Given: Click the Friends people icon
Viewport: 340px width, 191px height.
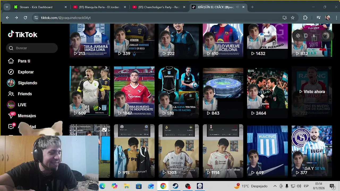Looking at the screenshot, I should (x=11, y=94).
